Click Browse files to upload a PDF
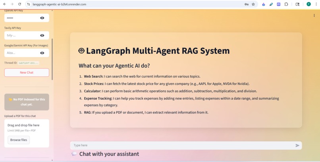Viewport: 320px width, 162px height. pyautogui.click(x=19, y=140)
